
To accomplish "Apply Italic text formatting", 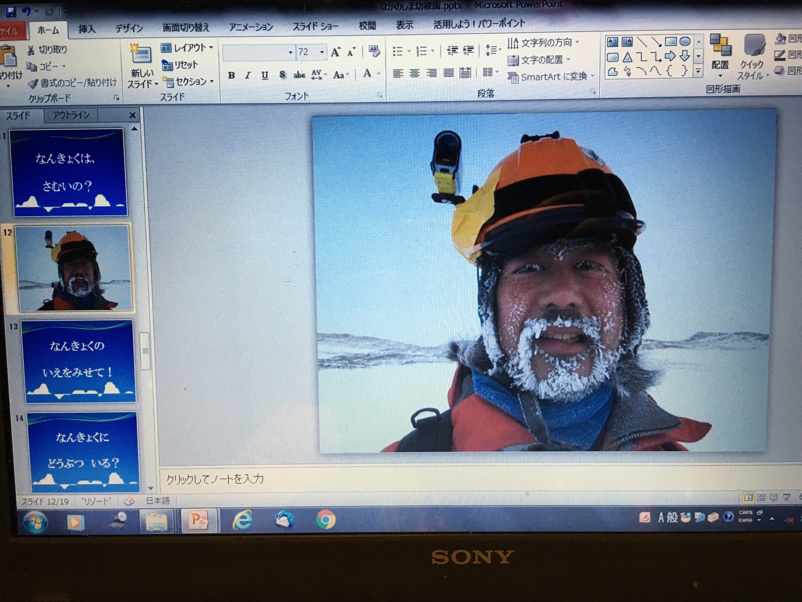I will [248, 75].
